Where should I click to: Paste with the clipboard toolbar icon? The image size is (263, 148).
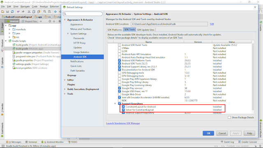click(39, 12)
